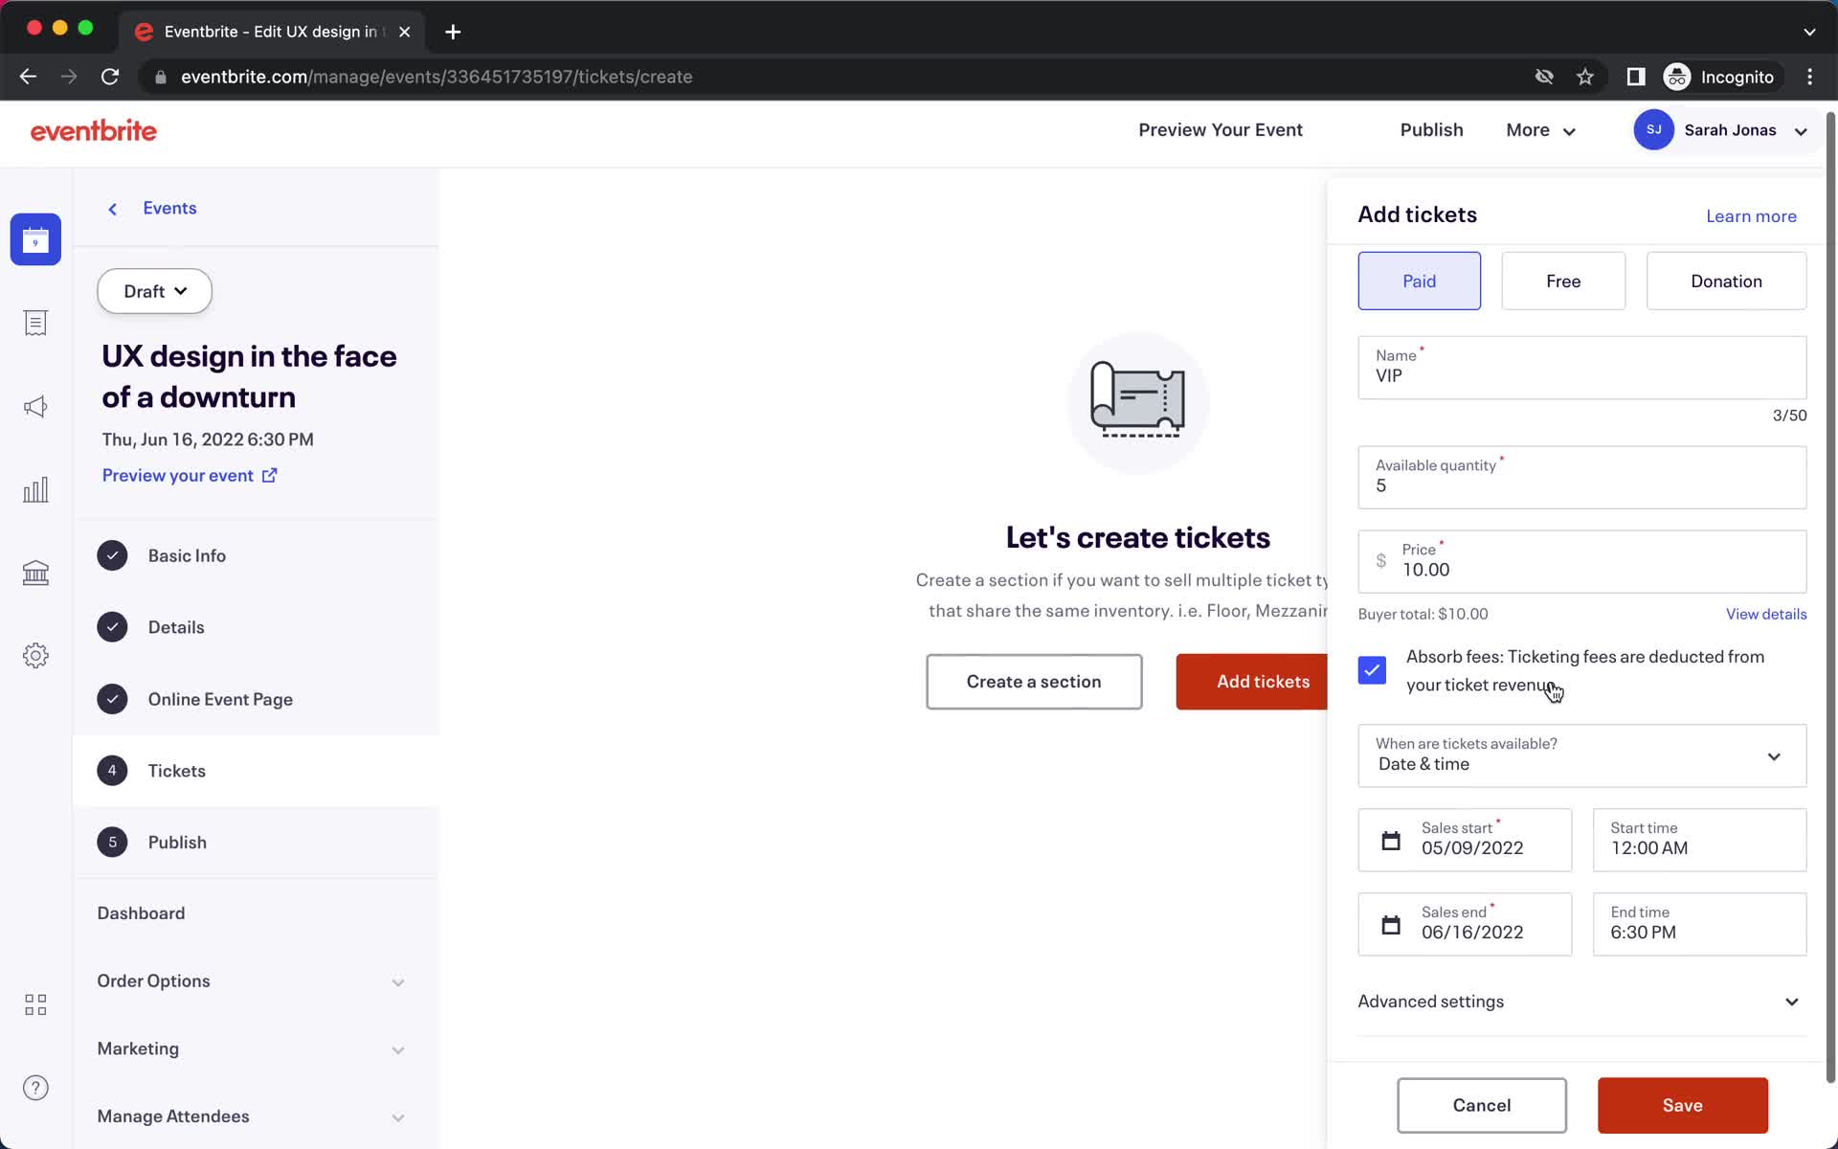Open the Chrome three-dot menu
The image size is (1838, 1149).
[1809, 77]
